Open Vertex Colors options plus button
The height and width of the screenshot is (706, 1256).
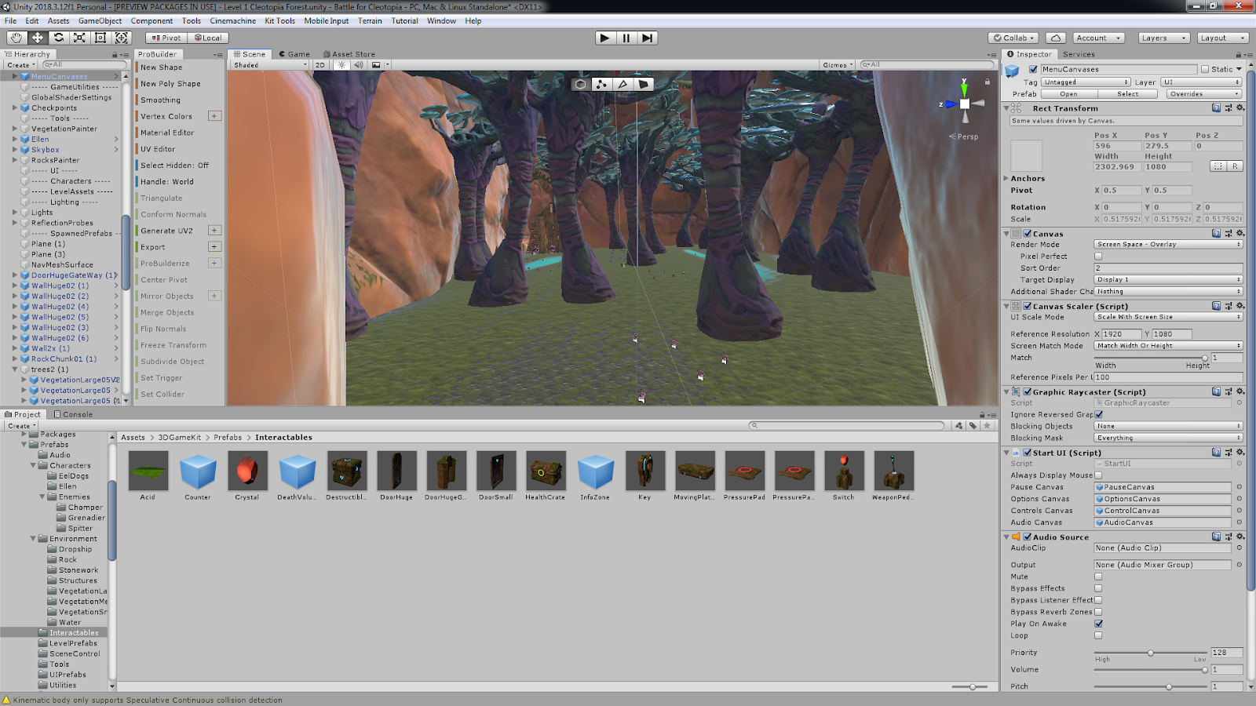[x=214, y=116]
